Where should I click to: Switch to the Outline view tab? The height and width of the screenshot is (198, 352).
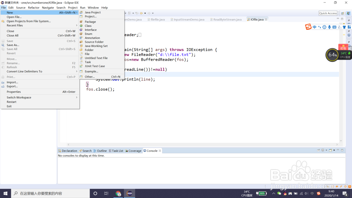100,151
